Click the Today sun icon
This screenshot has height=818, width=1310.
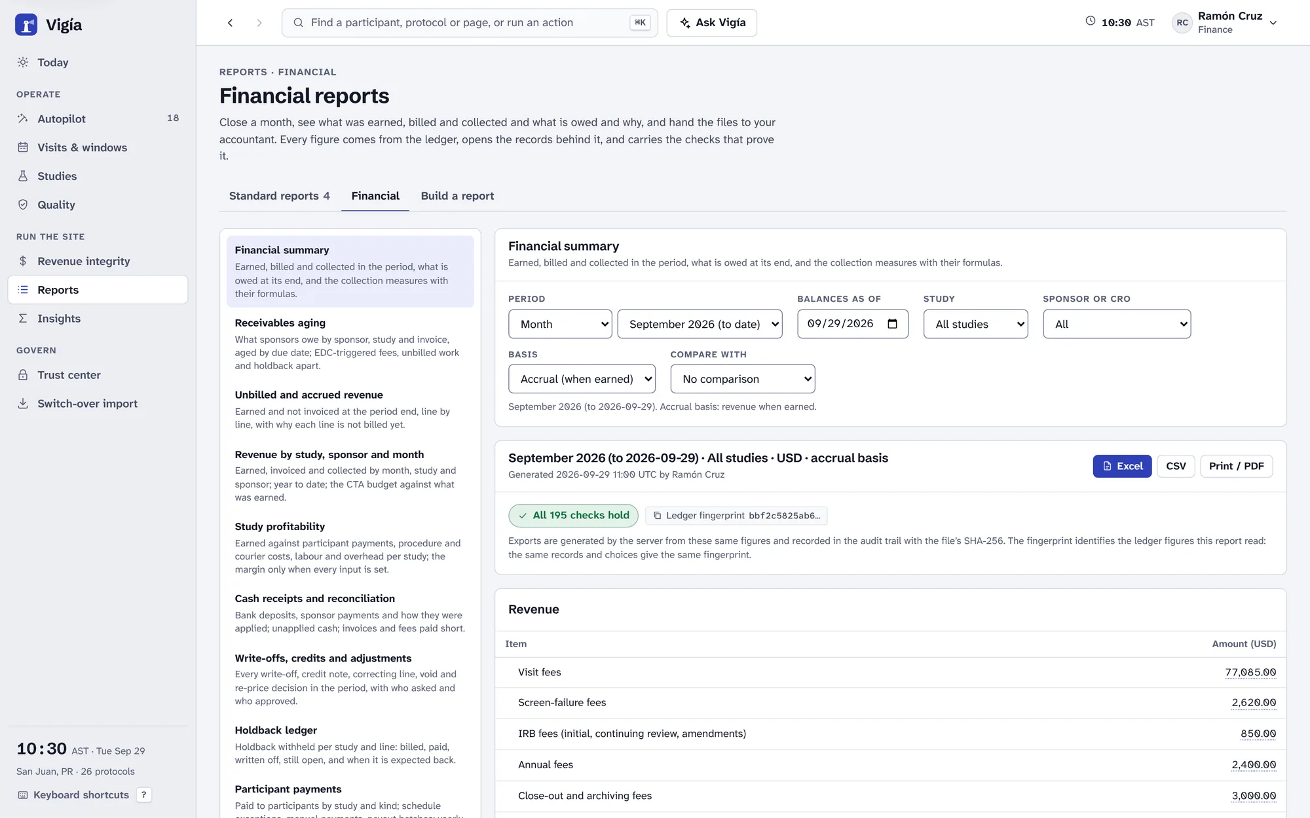pyautogui.click(x=23, y=62)
